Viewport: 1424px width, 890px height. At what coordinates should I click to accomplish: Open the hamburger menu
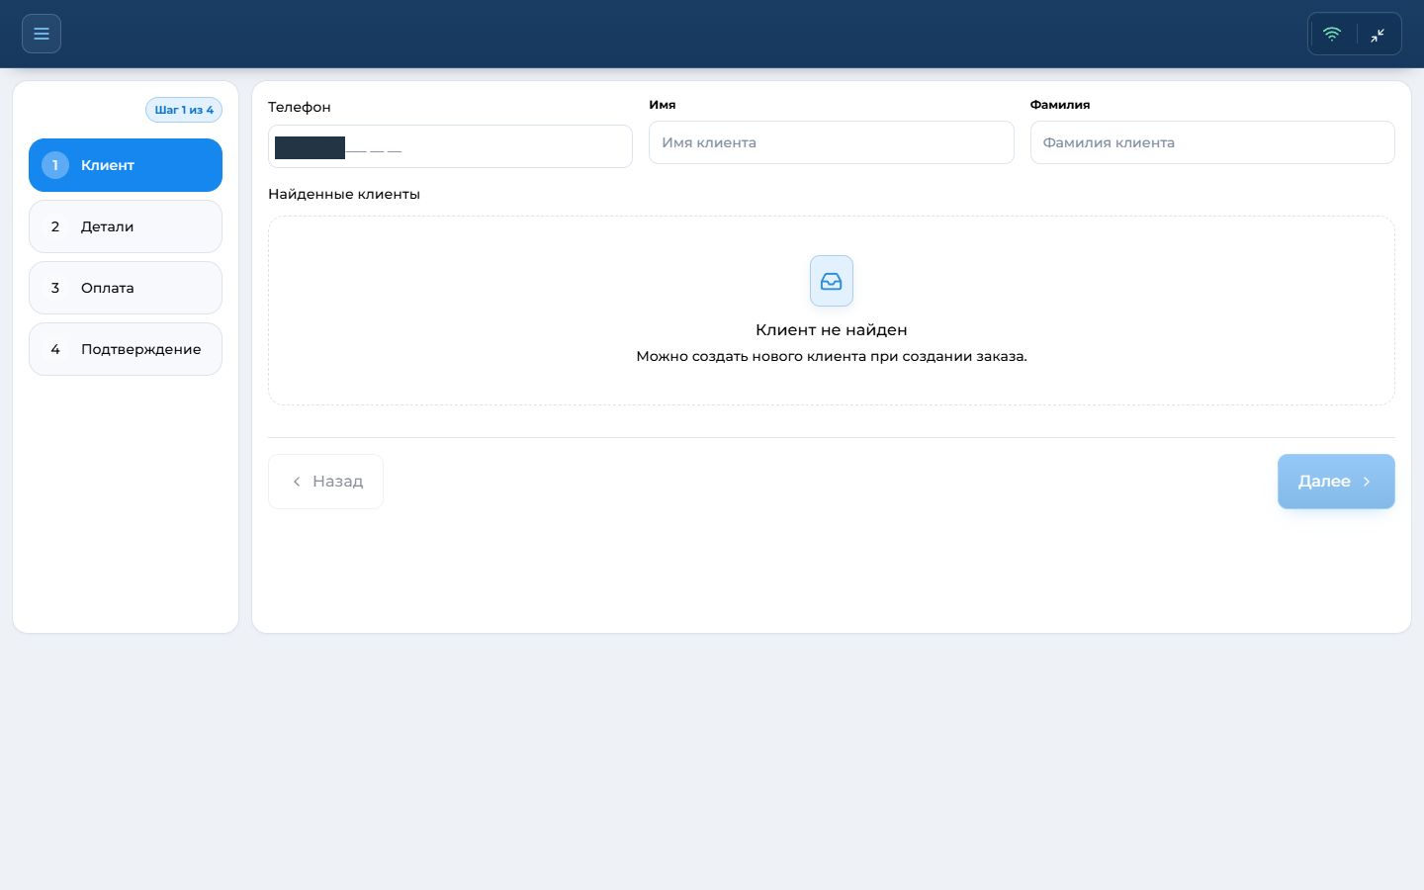[42, 34]
